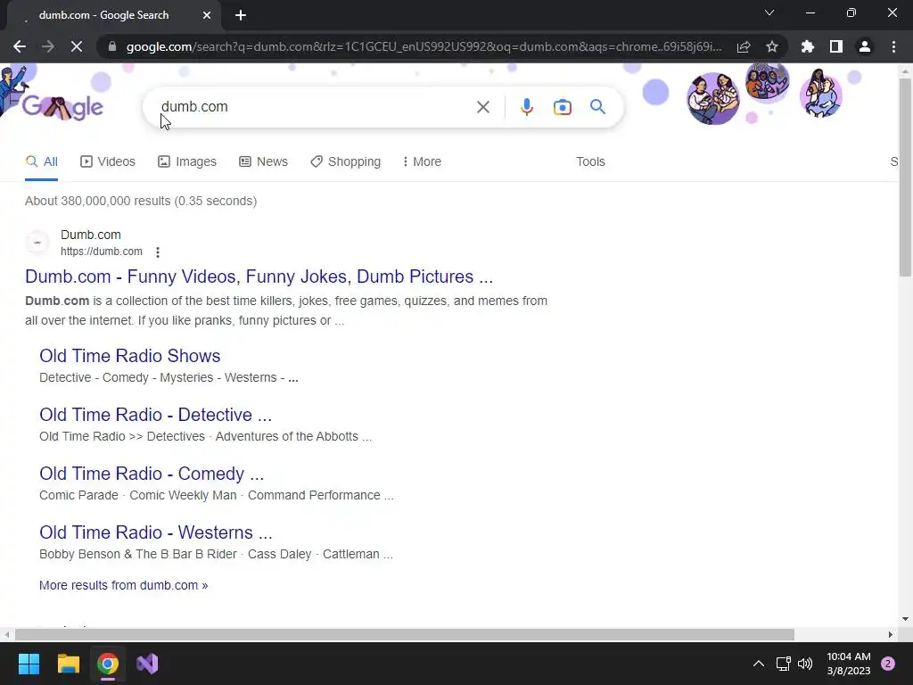View site security lock info
This screenshot has width=913, height=685.
click(x=112, y=46)
